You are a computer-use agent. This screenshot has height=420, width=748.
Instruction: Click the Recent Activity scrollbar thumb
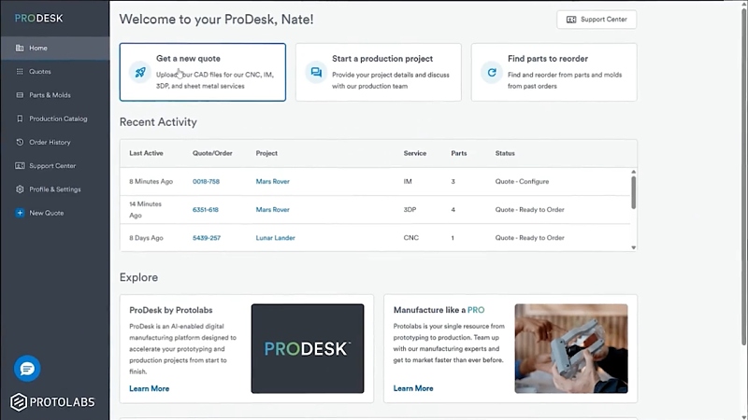(634, 192)
